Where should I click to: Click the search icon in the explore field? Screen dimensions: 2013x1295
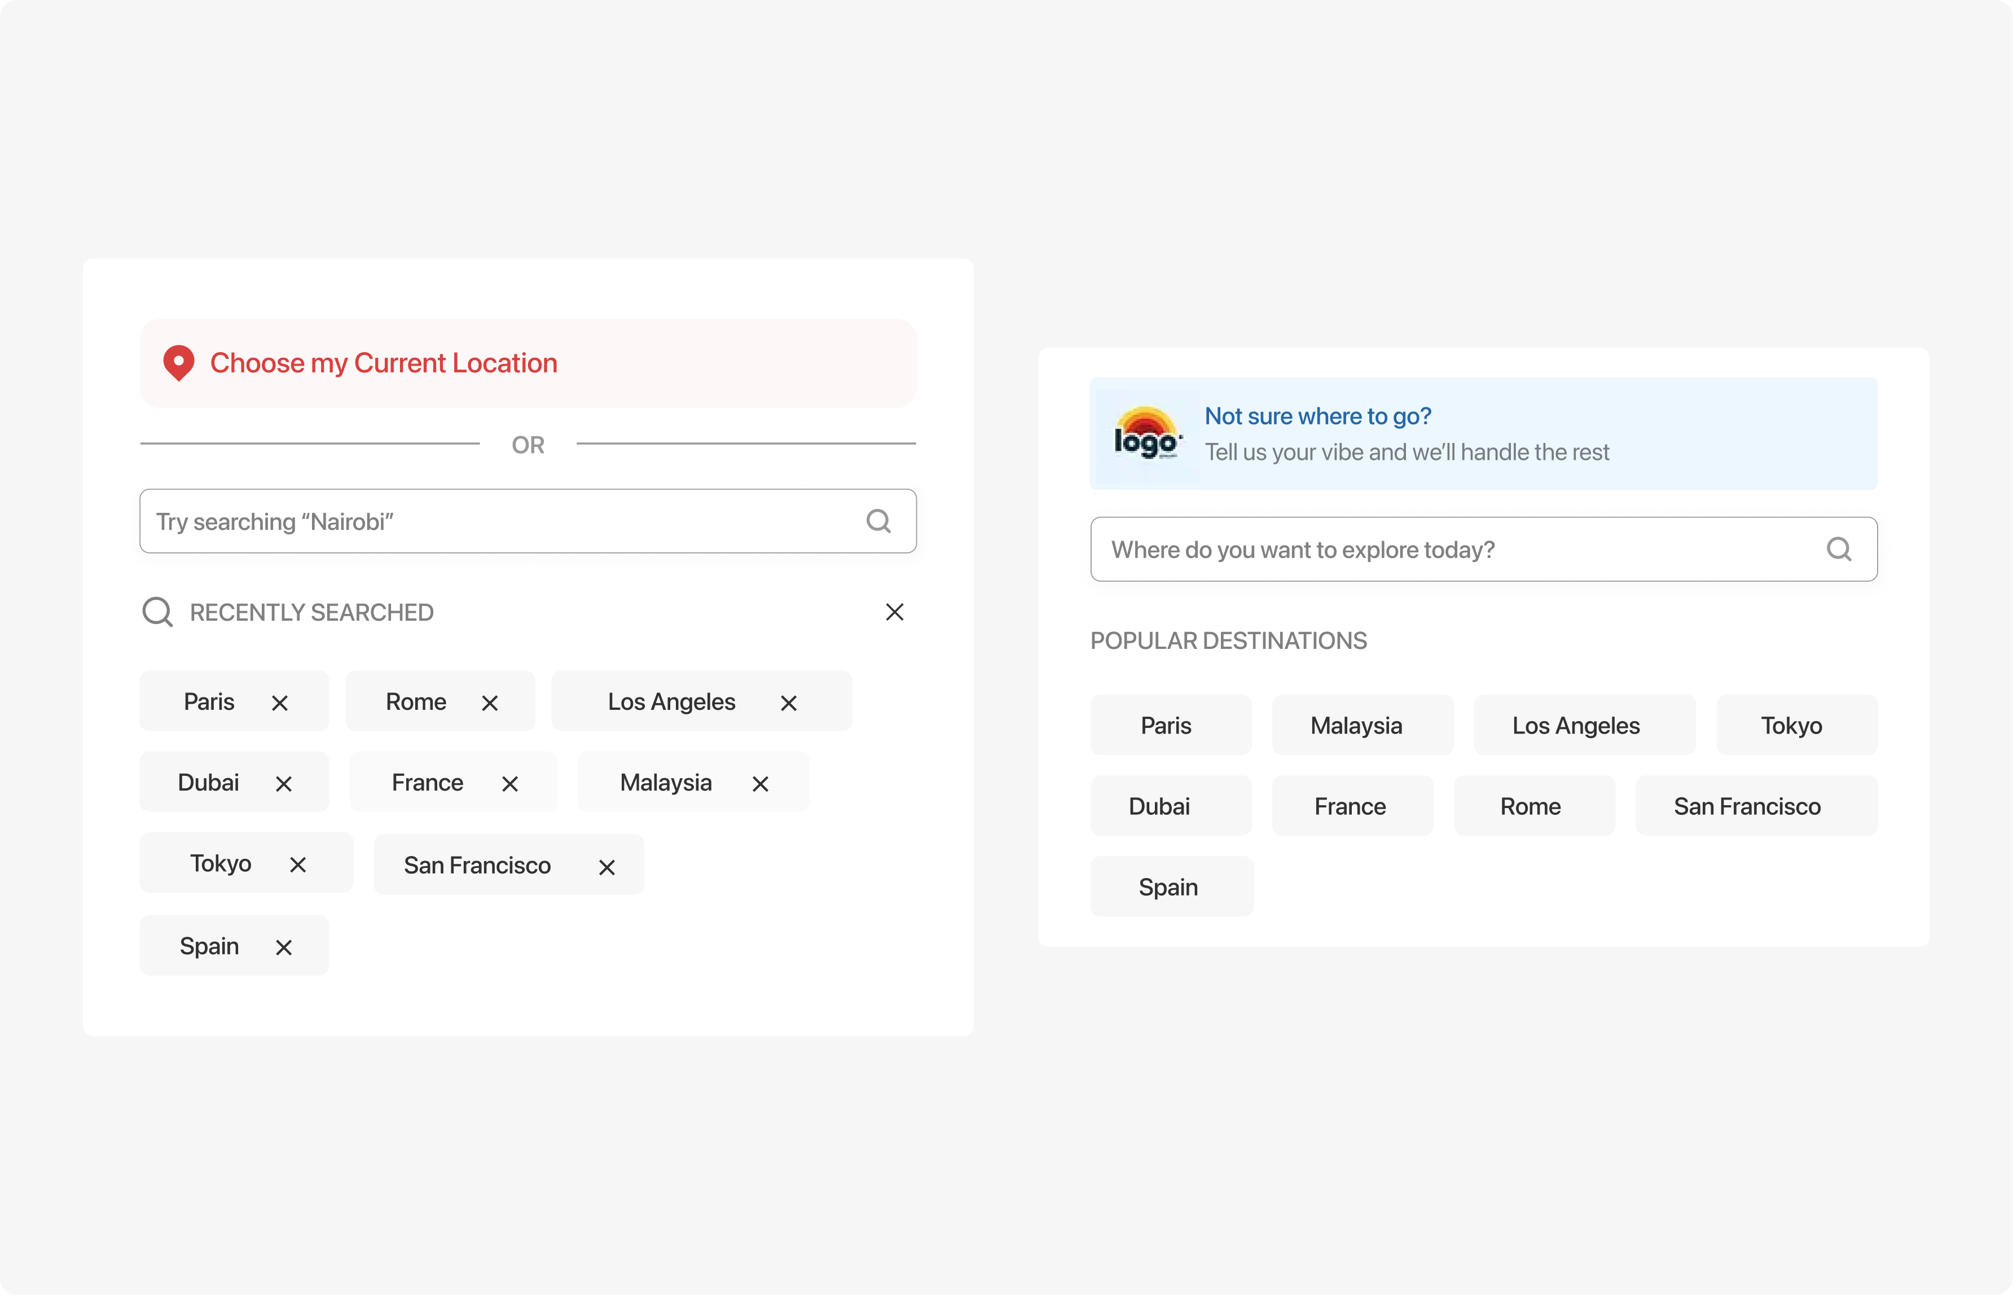[x=1838, y=549]
